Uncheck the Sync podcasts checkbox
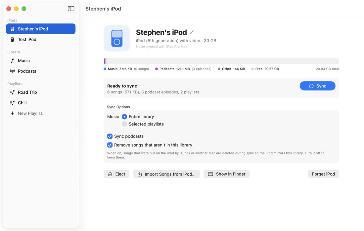Image resolution: width=364 pixels, height=231 pixels. (x=110, y=136)
